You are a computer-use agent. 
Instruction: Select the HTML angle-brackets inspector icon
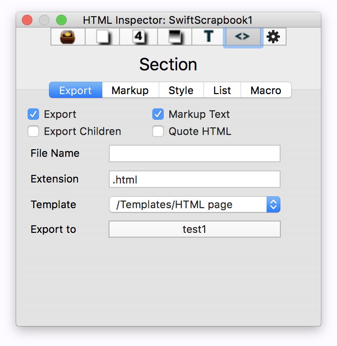click(x=242, y=37)
